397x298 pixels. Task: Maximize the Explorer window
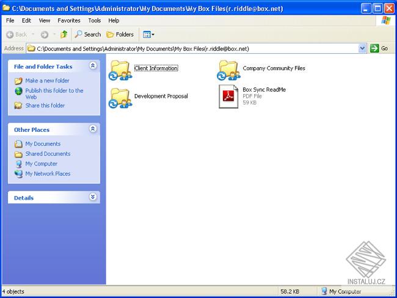(377, 9)
